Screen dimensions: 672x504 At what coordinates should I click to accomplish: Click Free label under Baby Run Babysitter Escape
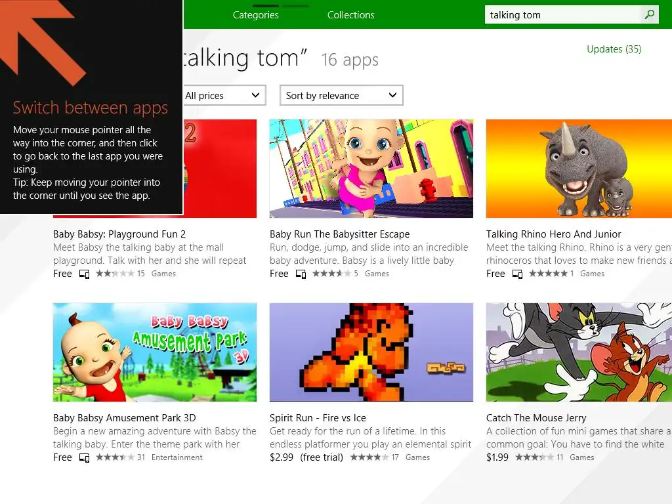pyautogui.click(x=279, y=274)
